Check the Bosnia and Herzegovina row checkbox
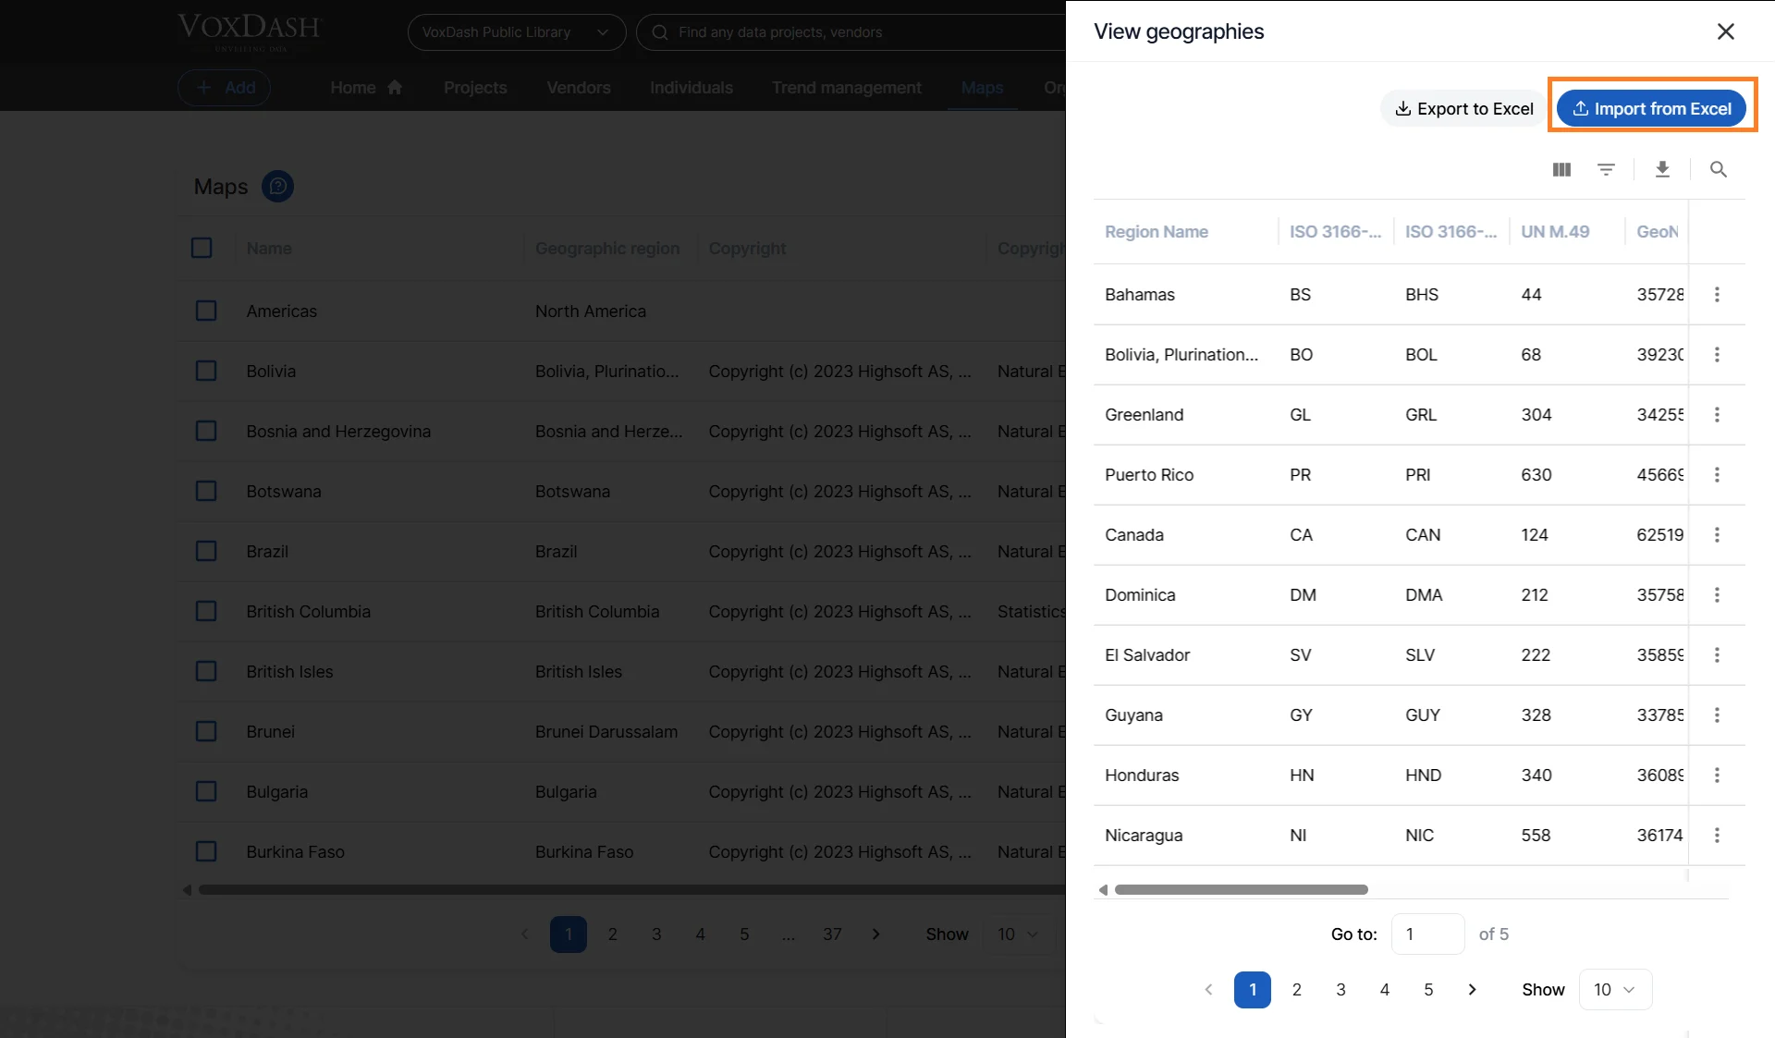1775x1038 pixels. 206,431
